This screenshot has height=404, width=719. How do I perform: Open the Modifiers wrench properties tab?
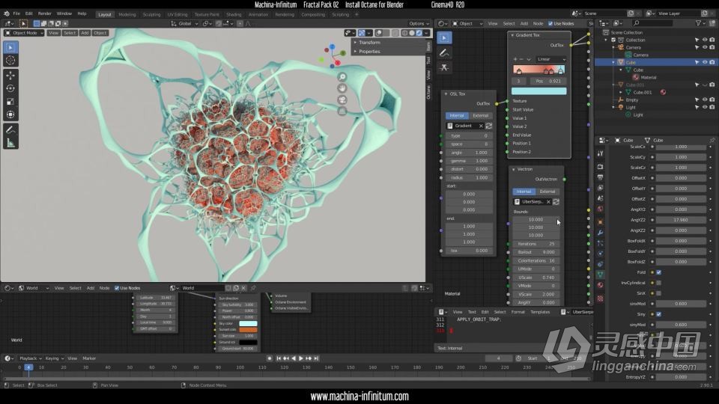(600, 232)
